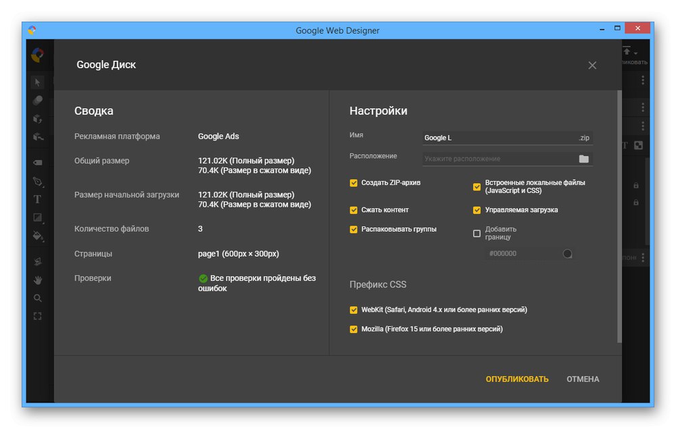Select the Zoom magnifier tool
This screenshot has width=676, height=429.
[x=38, y=298]
